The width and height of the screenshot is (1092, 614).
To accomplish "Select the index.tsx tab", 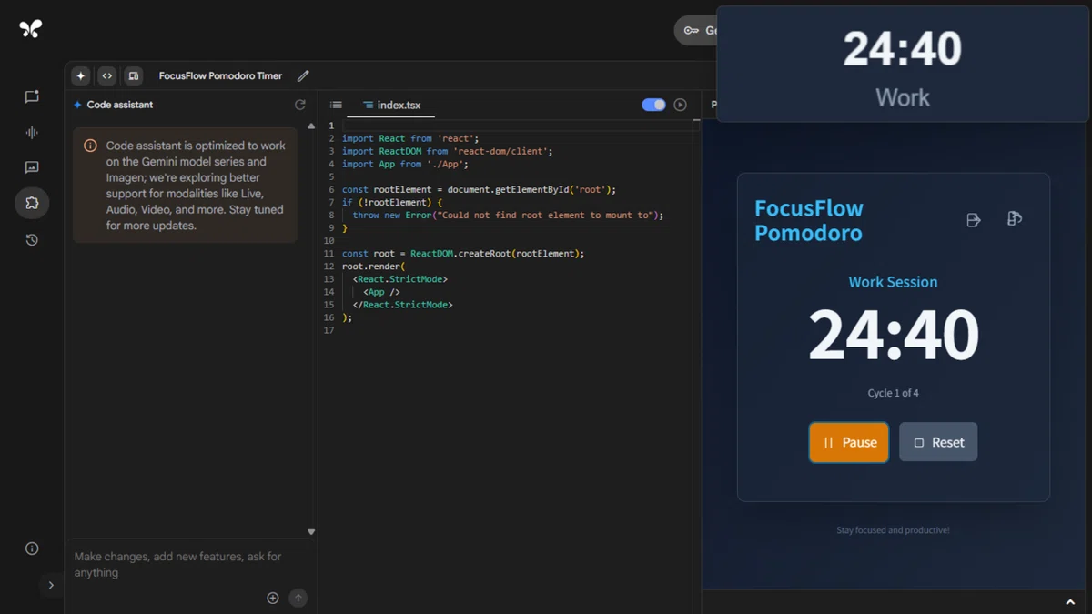I will [x=391, y=106].
